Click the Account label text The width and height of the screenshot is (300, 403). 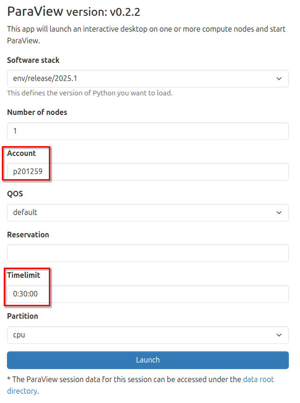21,153
